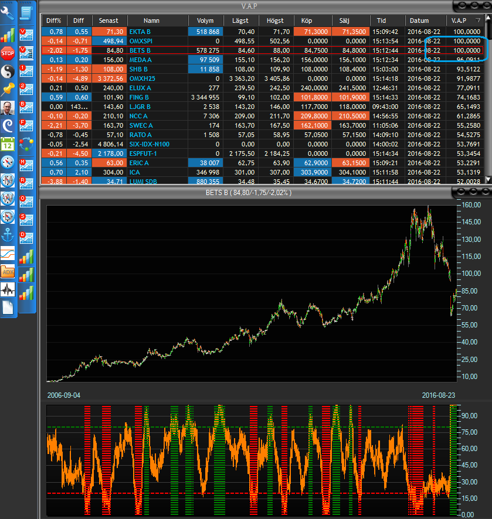Click the yellow pushpin icon
The image size is (492, 519).
tap(8, 89)
